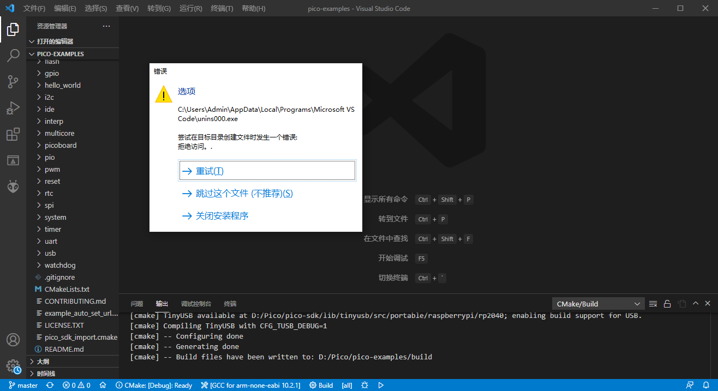Open the 文件(F) menu
Screen dimensions: 718x391
click(34, 9)
